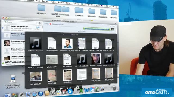Click the Поиск search field in Messages

click(x=20, y=22)
